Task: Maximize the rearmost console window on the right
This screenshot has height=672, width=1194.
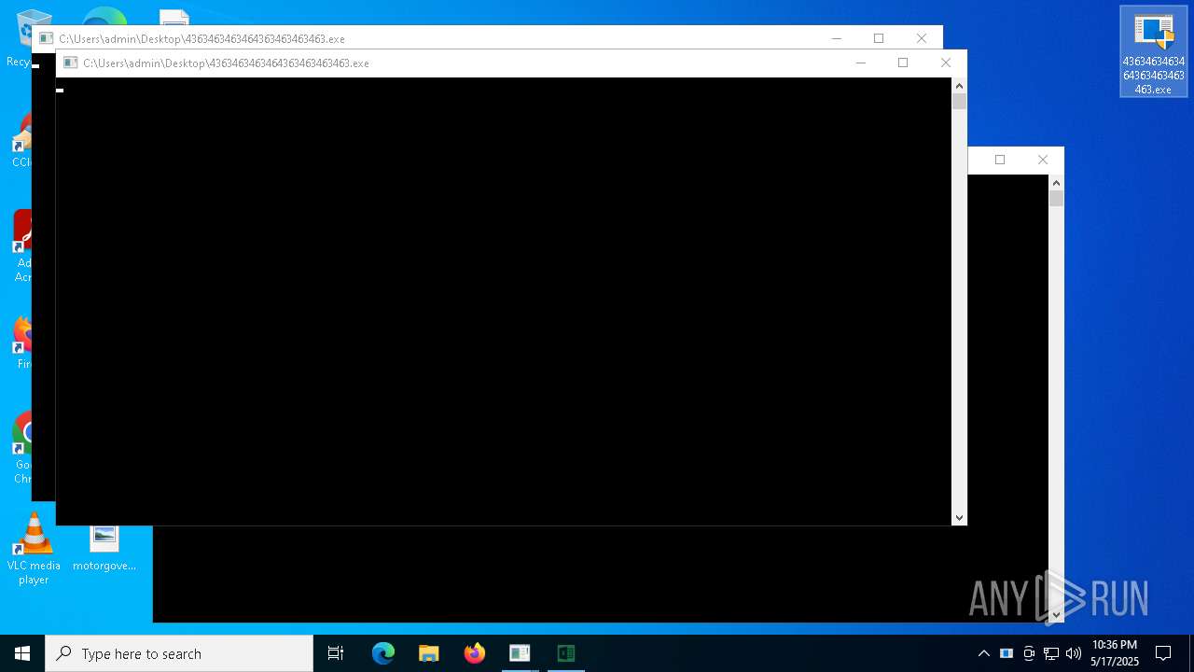Action: [x=1000, y=160]
